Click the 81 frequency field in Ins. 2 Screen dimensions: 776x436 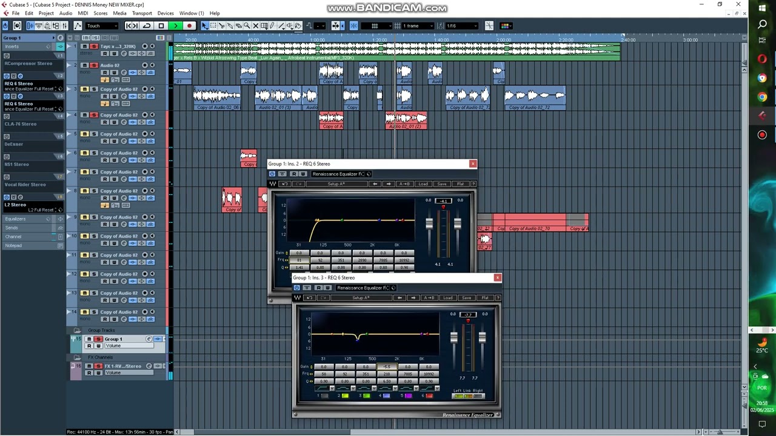tap(299, 260)
